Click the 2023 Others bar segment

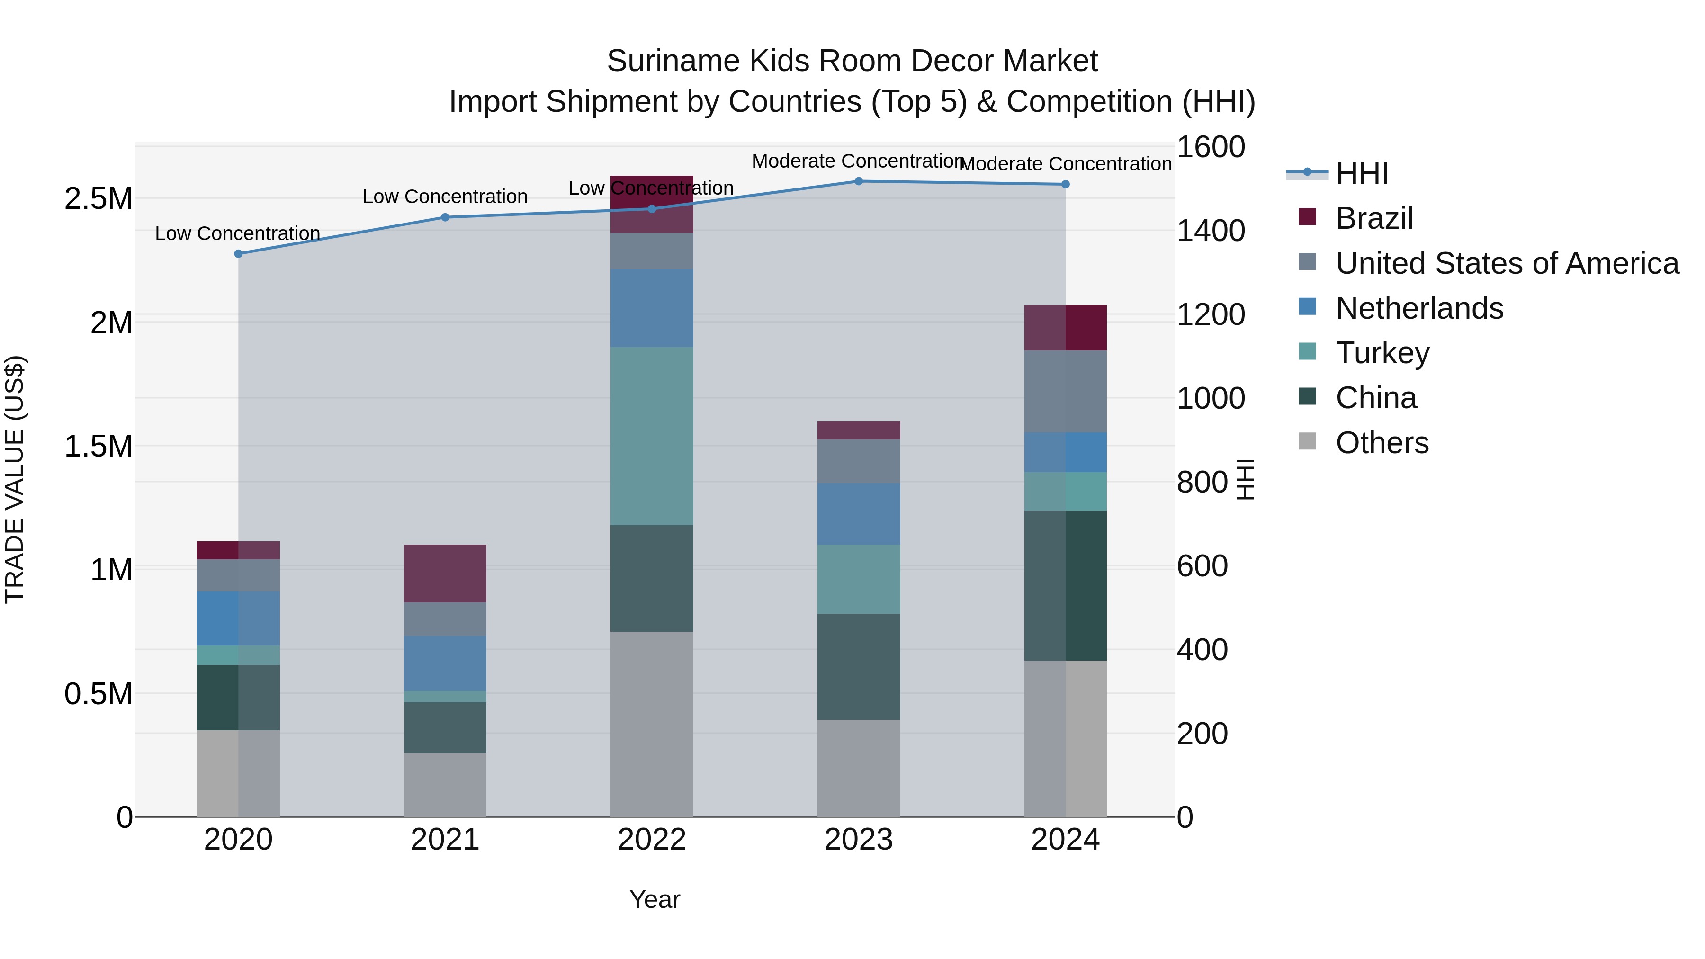click(x=859, y=769)
